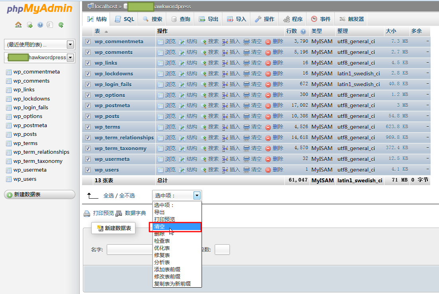The width and height of the screenshot is (439, 294).
Task: Click insert icon for wp_lockdowns row
Action: (x=225, y=74)
